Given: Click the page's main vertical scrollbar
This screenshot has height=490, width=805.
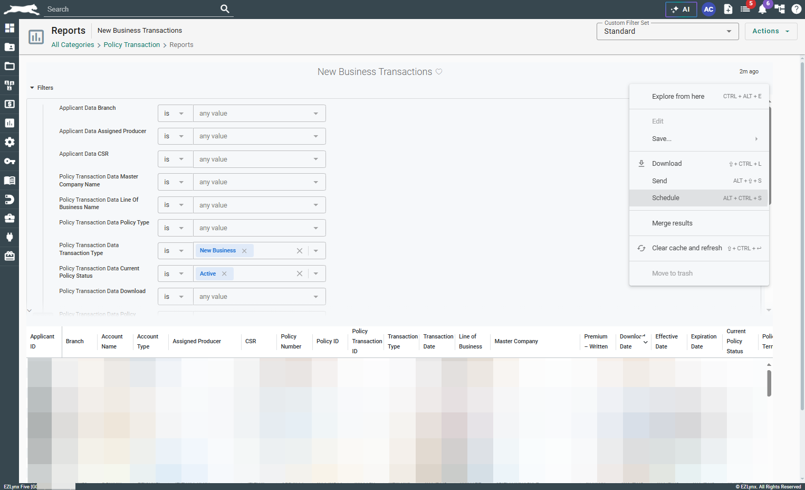Looking at the screenshot, I should click(802, 235).
